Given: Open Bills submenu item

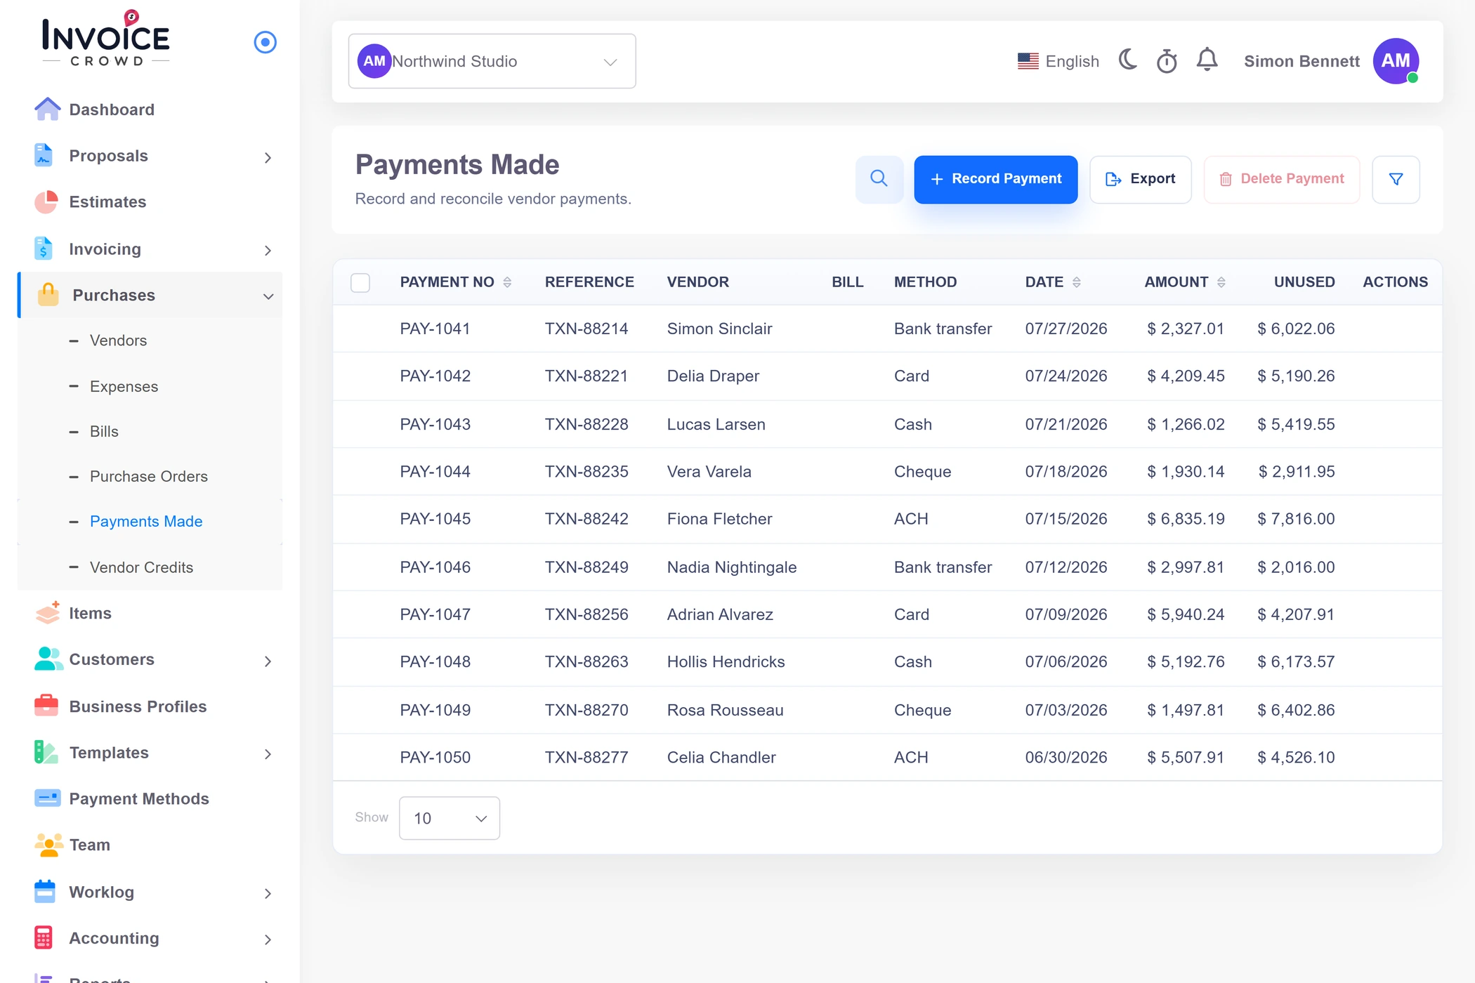Looking at the screenshot, I should [104, 431].
